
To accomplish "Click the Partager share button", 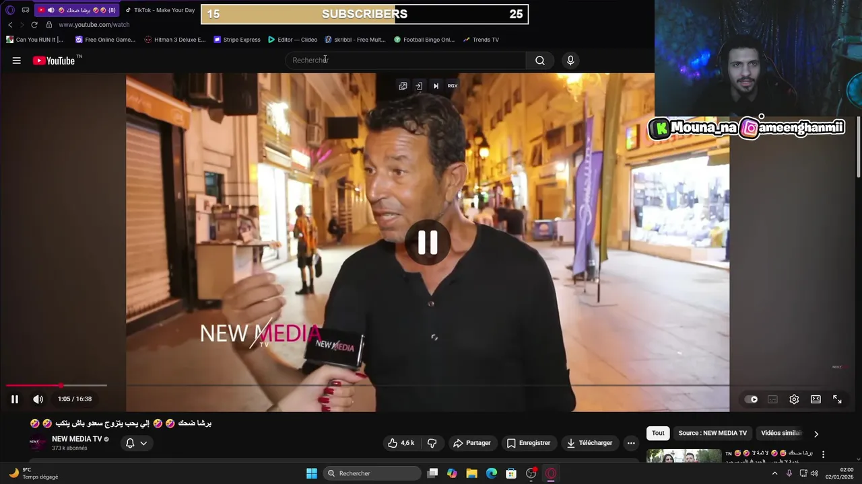I will coord(472,443).
